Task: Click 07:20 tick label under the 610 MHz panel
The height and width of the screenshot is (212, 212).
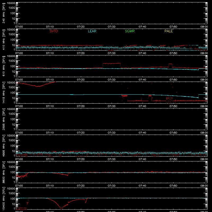Action: [x=81, y=80]
